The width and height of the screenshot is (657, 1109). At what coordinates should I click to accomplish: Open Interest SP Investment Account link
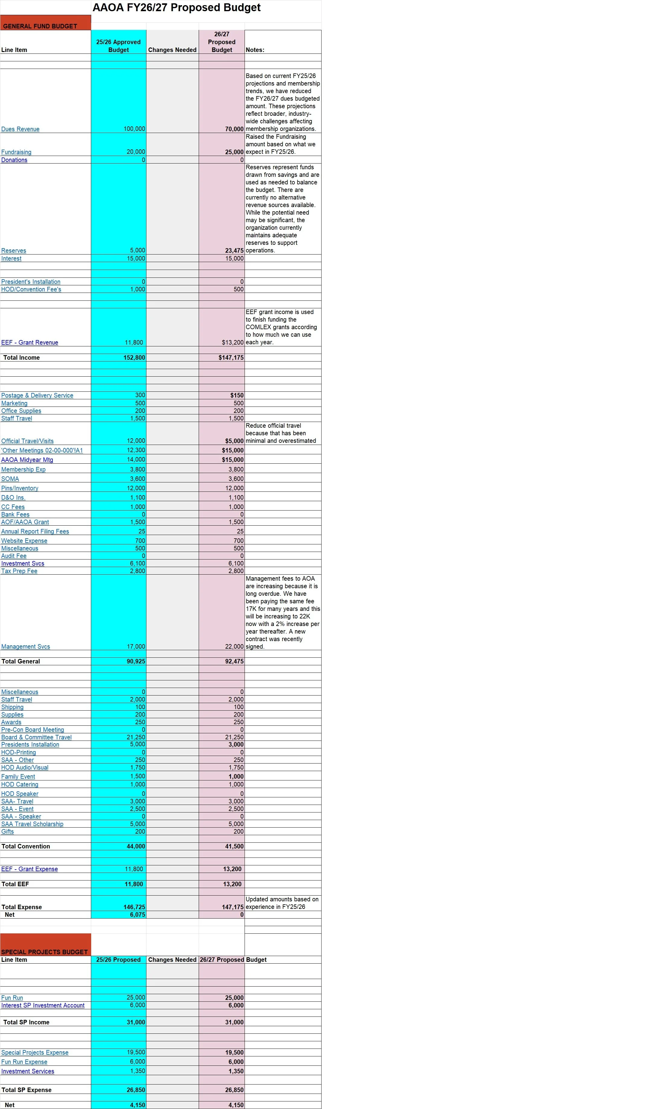click(x=43, y=1005)
